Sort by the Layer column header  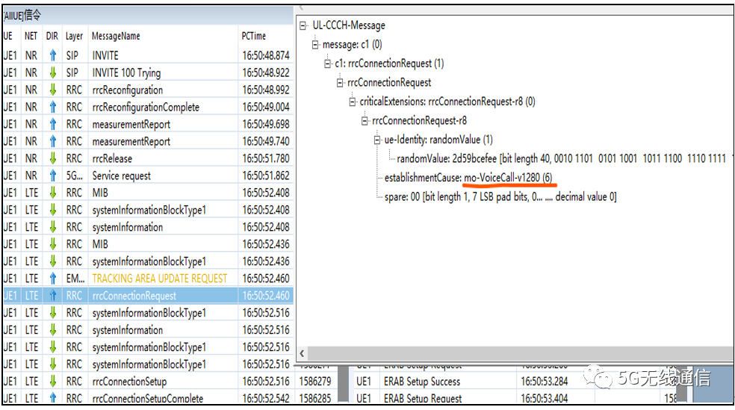pyautogui.click(x=74, y=36)
